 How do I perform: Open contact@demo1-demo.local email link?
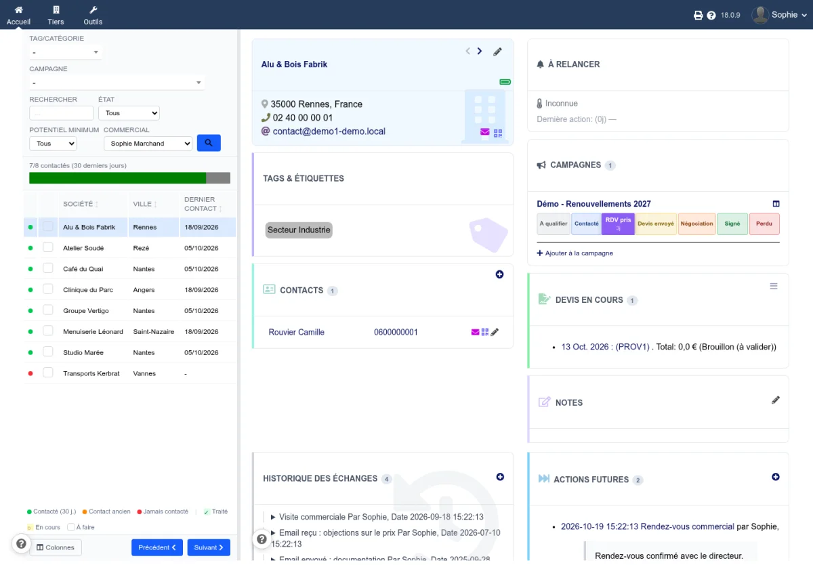tap(329, 131)
